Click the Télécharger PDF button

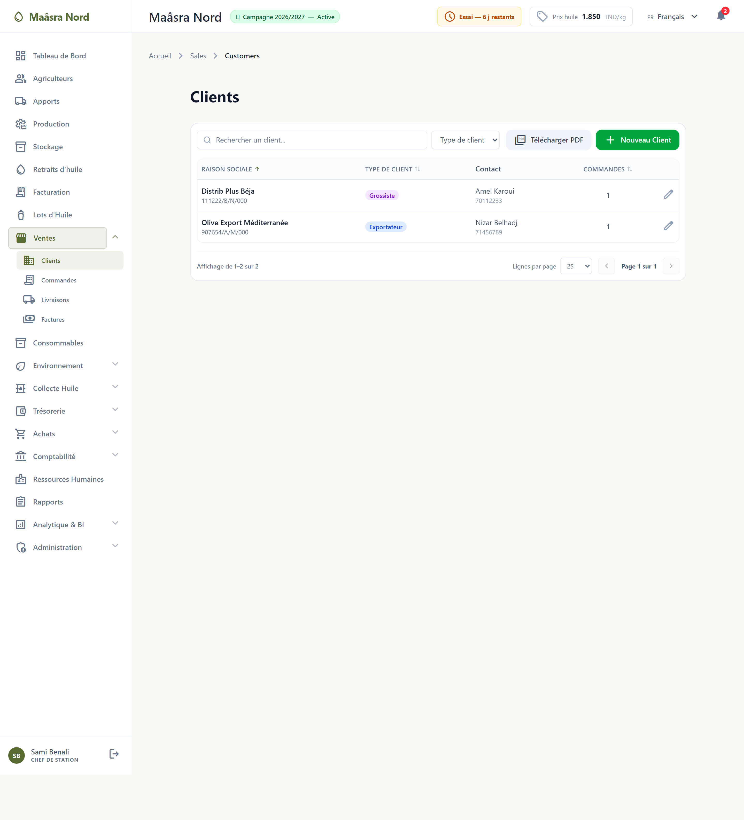[x=548, y=140]
